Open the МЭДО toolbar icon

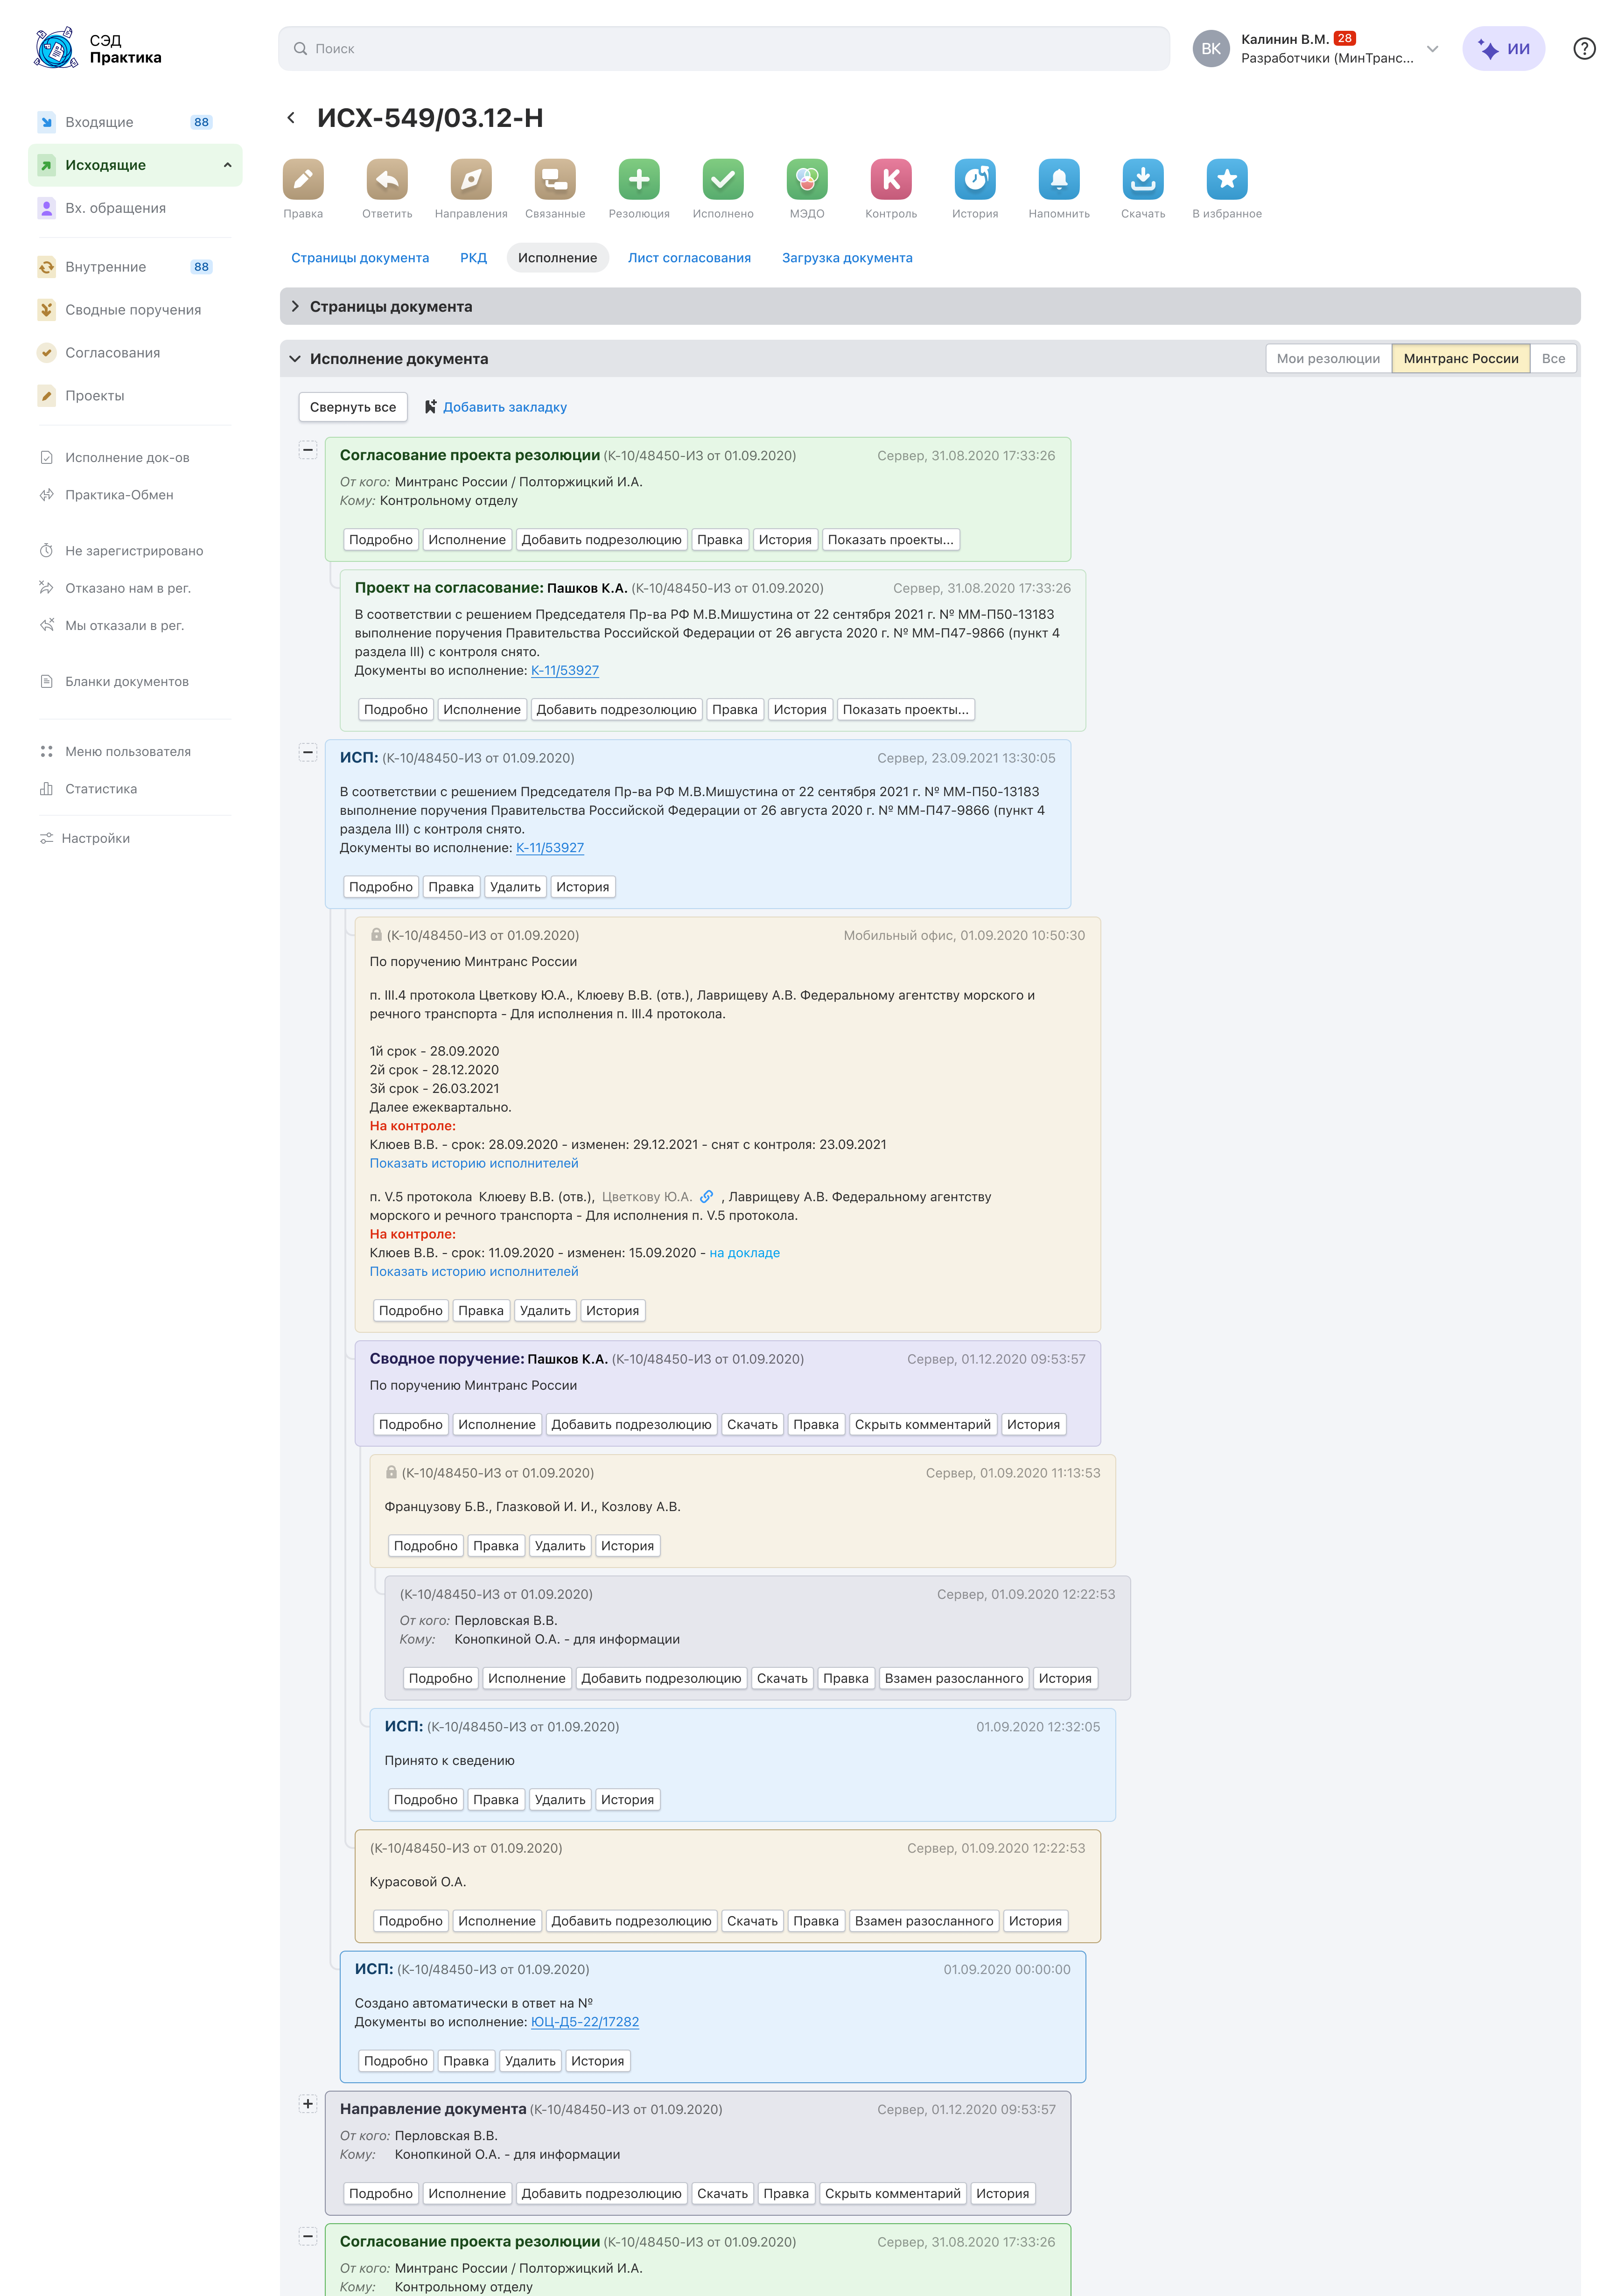coord(807,180)
